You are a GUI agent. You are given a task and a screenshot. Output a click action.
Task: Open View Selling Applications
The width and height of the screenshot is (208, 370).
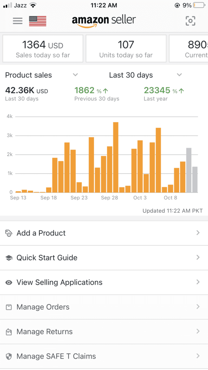(x=104, y=283)
